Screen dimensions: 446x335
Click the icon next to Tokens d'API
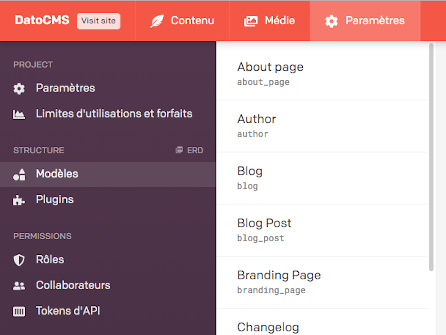click(19, 311)
